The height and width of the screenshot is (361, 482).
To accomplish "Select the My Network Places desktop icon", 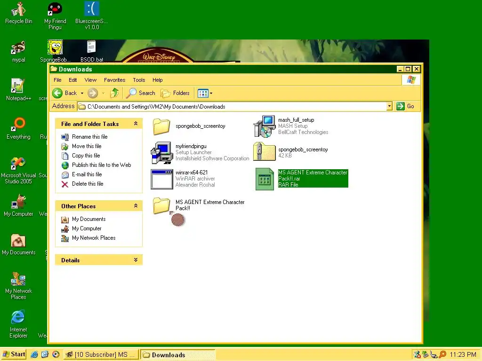I will tap(18, 286).
